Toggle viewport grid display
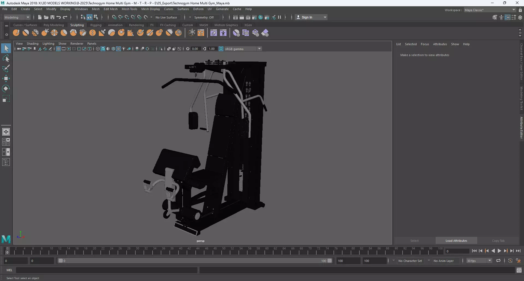The image size is (524, 281). click(x=58, y=49)
